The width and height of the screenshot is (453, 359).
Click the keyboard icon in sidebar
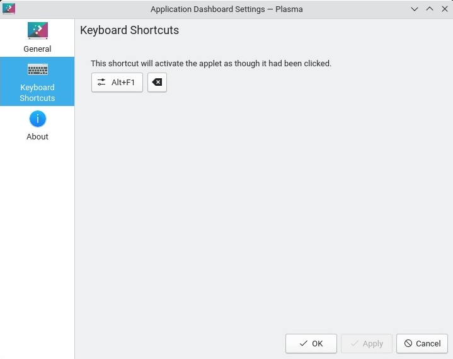[37, 69]
